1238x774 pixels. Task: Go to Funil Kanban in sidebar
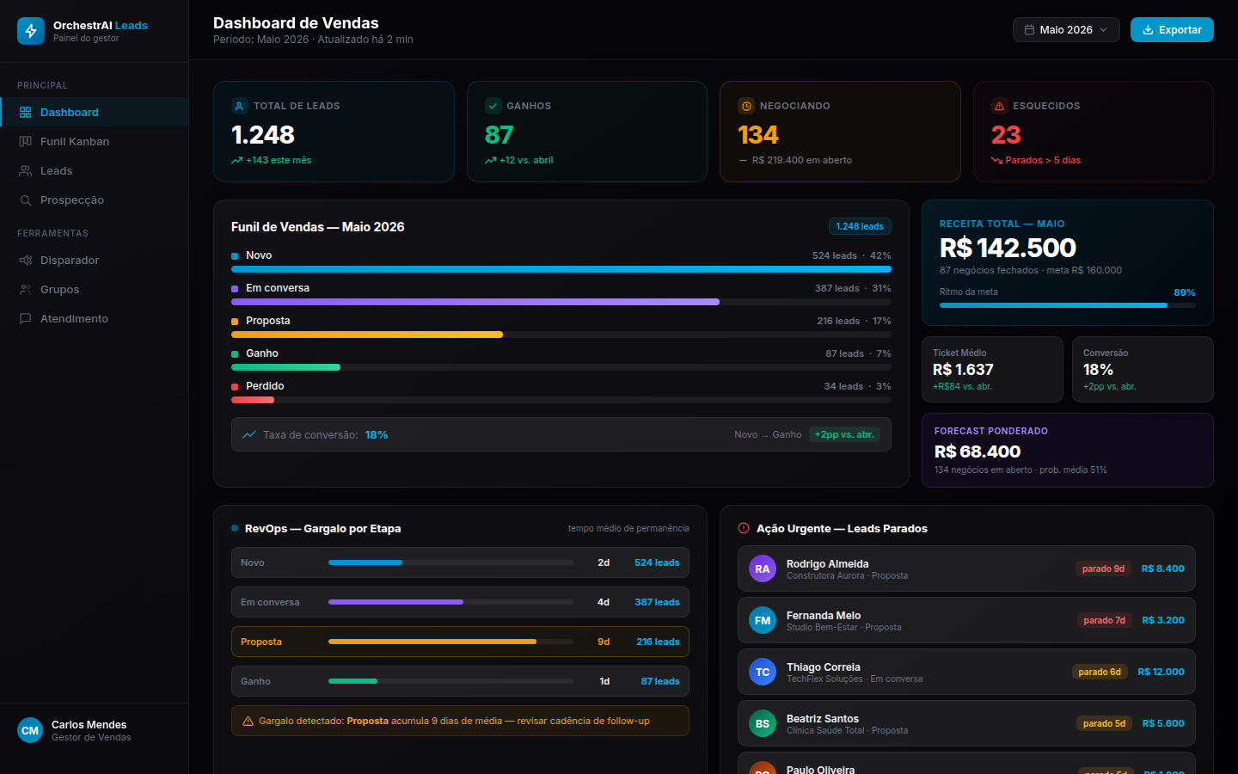[95, 142]
